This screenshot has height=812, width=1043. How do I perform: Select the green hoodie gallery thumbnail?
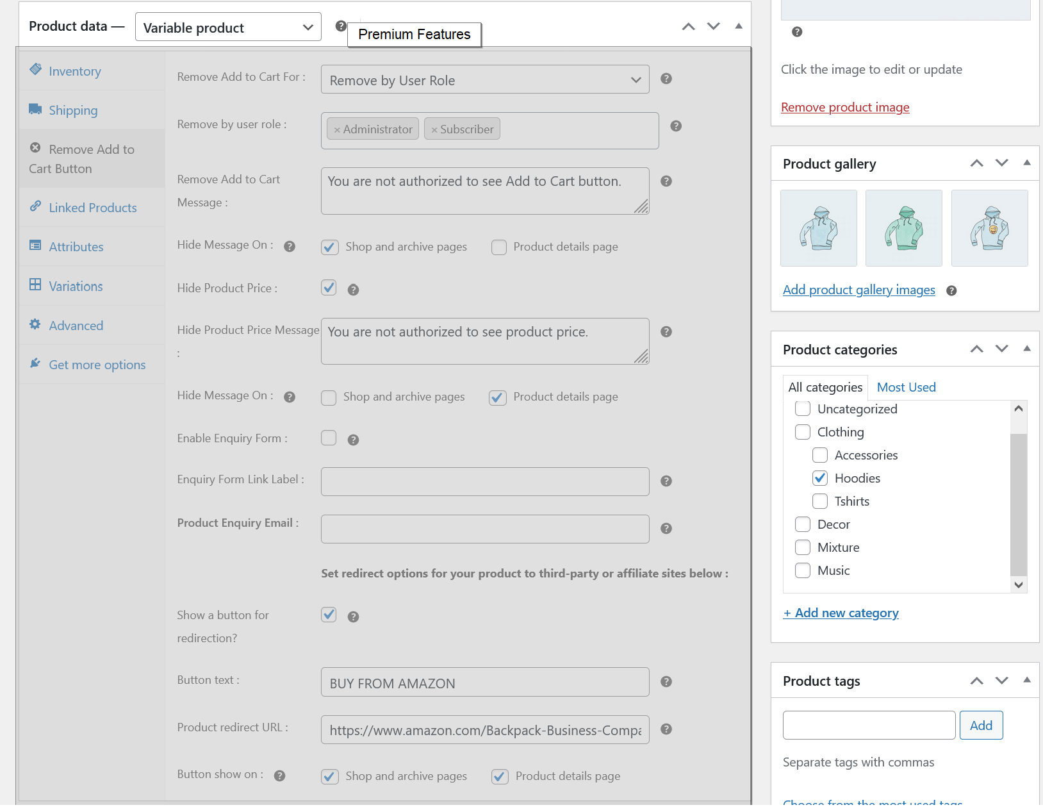[x=904, y=228]
